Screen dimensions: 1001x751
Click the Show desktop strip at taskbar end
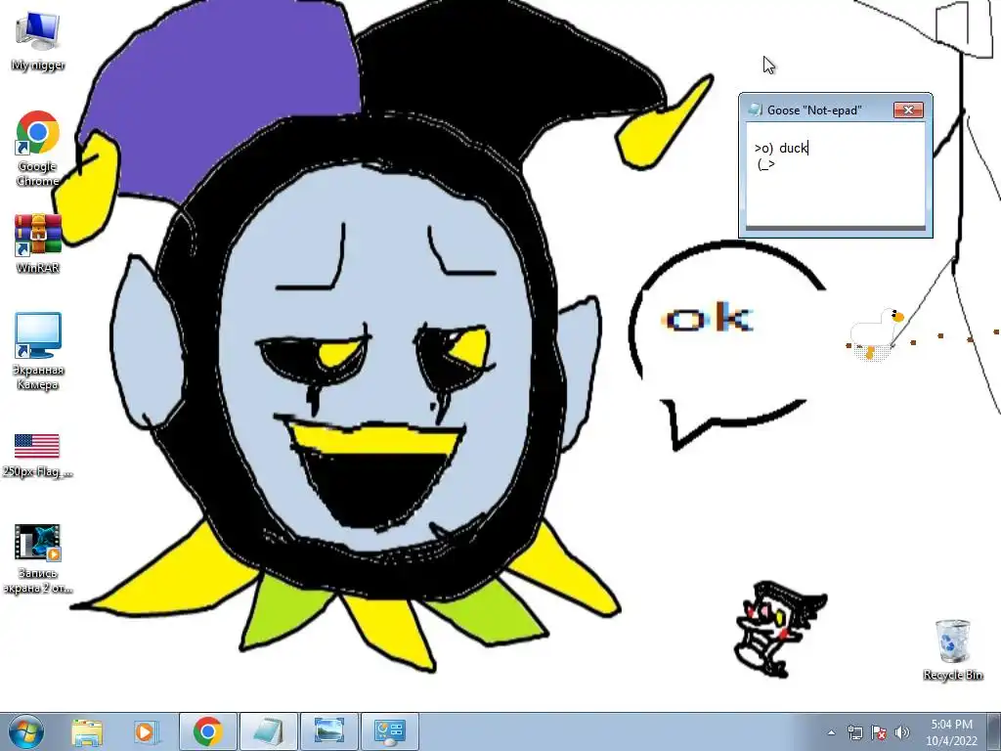point(994,731)
